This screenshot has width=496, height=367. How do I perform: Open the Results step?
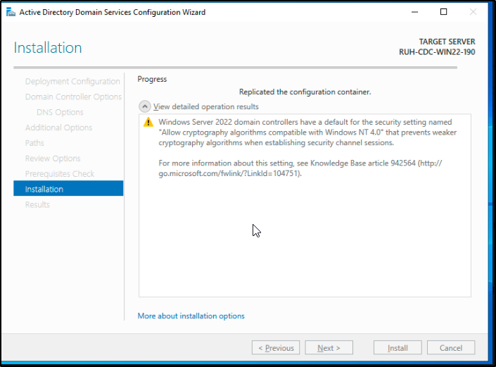[37, 204]
